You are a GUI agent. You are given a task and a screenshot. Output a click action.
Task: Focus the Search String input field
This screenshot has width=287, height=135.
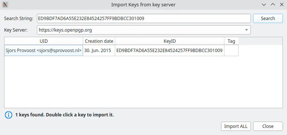tap(143, 19)
